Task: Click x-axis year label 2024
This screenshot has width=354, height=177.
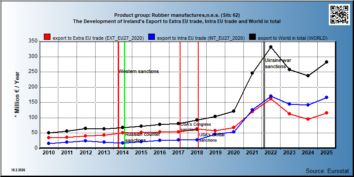Action: pyautogui.click(x=308, y=153)
